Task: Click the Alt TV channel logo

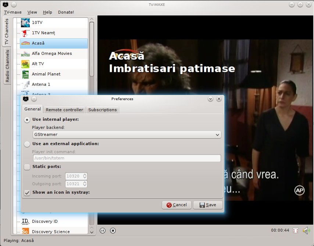Action: coord(25,64)
